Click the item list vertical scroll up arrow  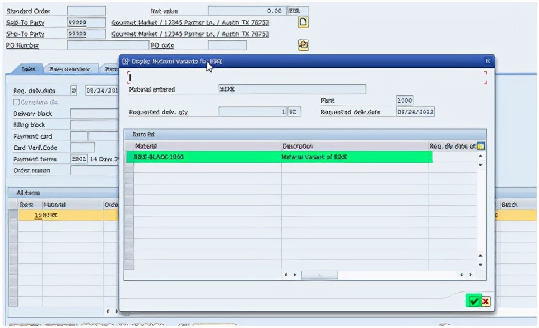[x=480, y=156]
